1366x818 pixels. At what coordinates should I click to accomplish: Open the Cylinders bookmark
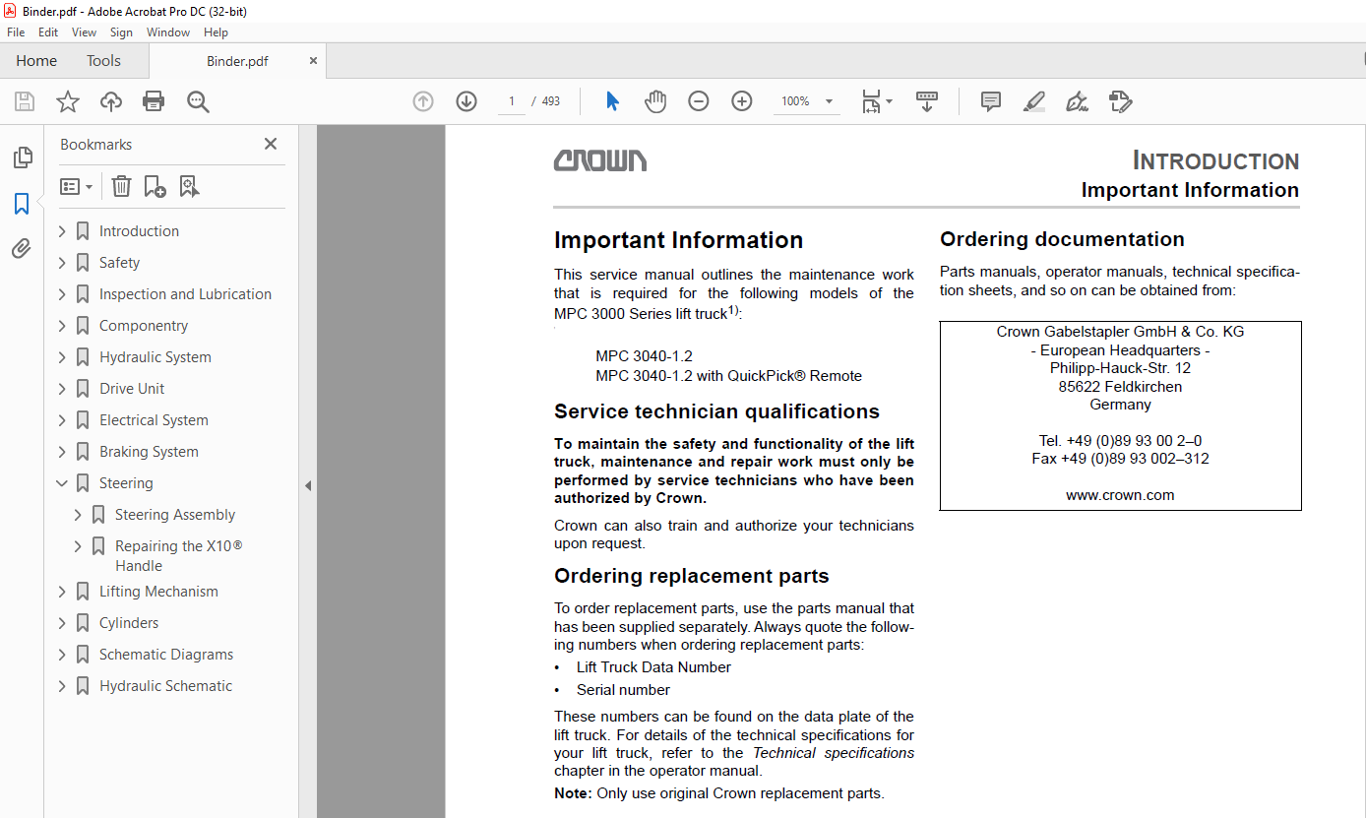pos(129,623)
